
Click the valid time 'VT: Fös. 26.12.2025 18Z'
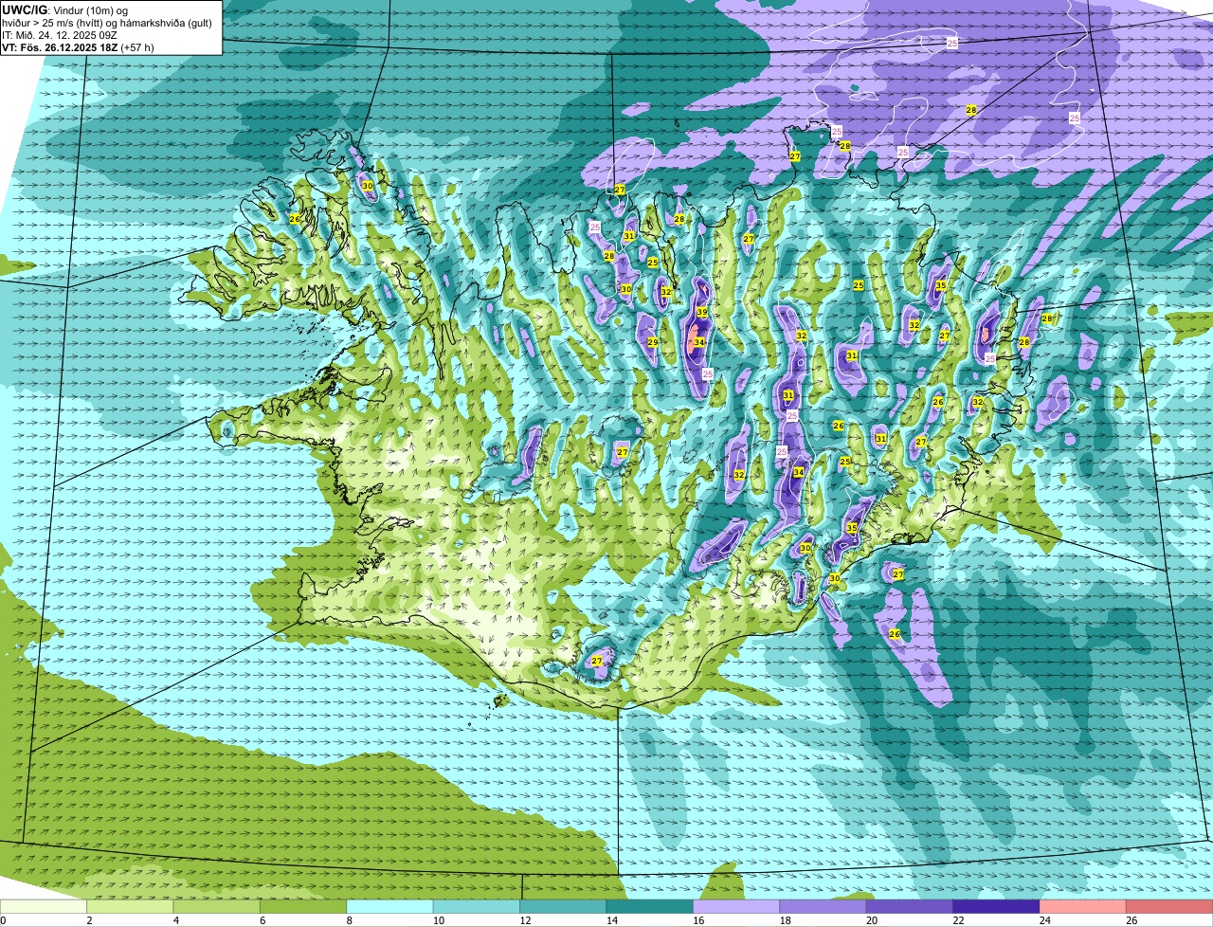coord(60,47)
